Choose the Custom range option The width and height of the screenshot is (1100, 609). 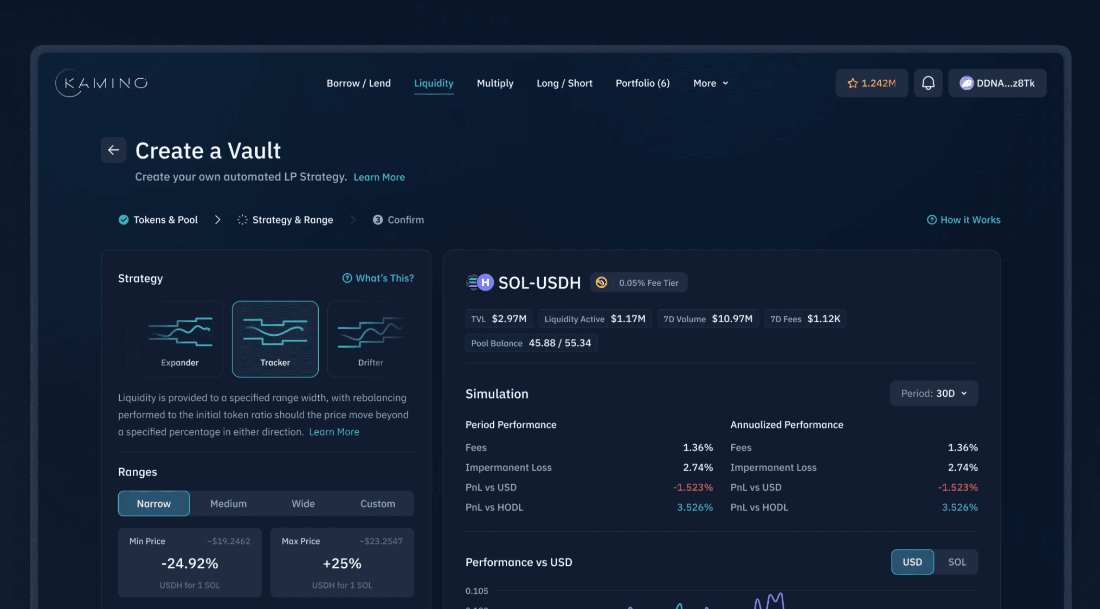click(x=378, y=503)
